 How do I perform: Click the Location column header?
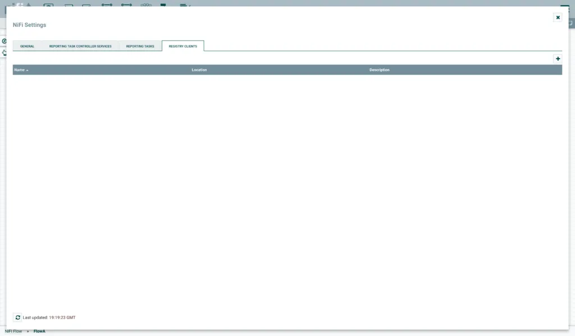(x=199, y=70)
